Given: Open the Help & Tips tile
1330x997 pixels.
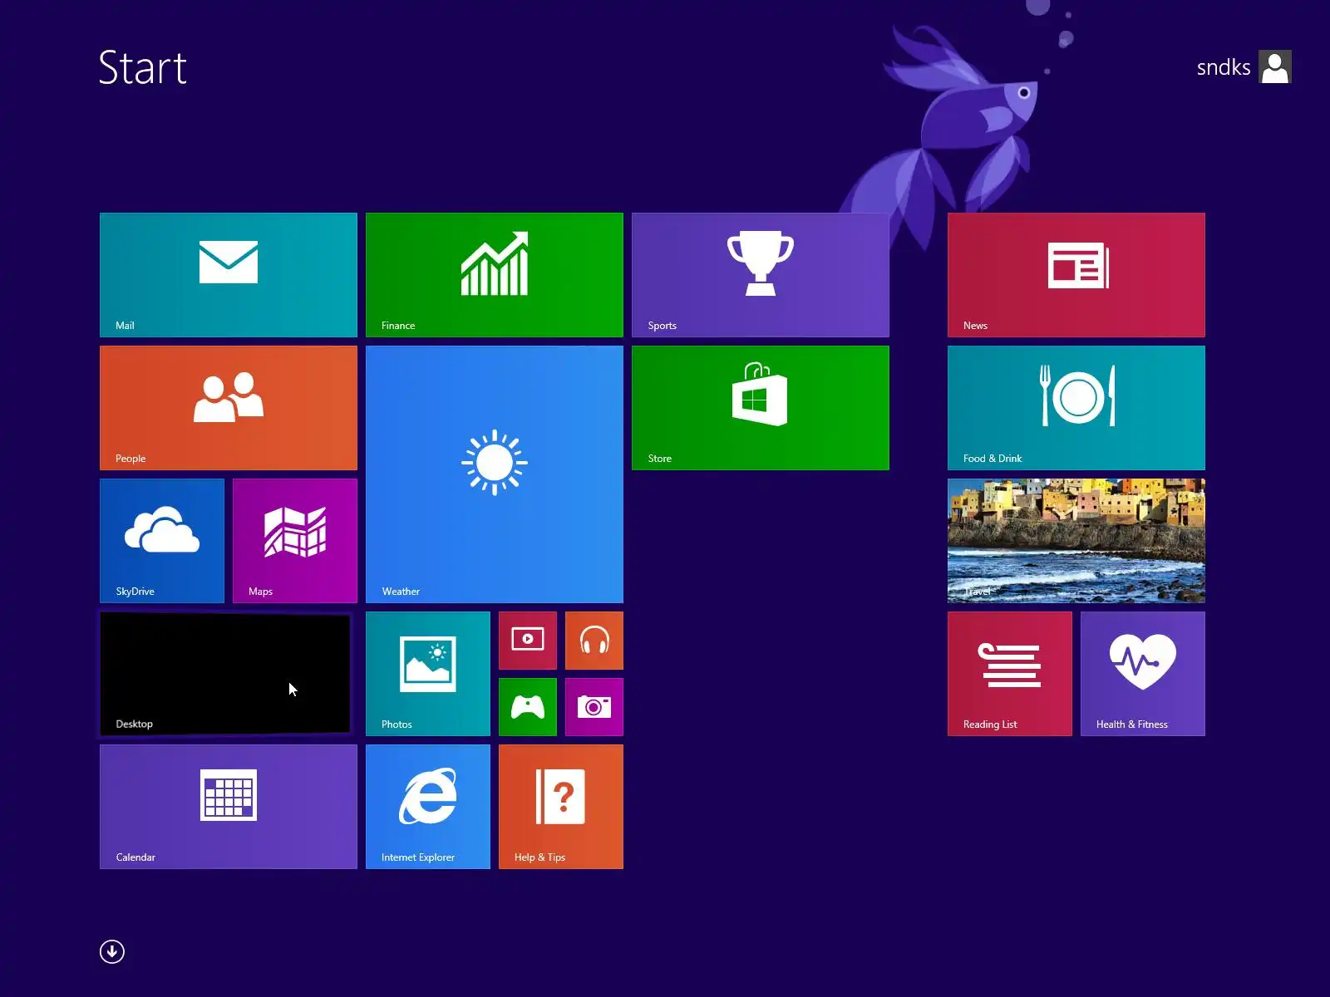Looking at the screenshot, I should [561, 807].
